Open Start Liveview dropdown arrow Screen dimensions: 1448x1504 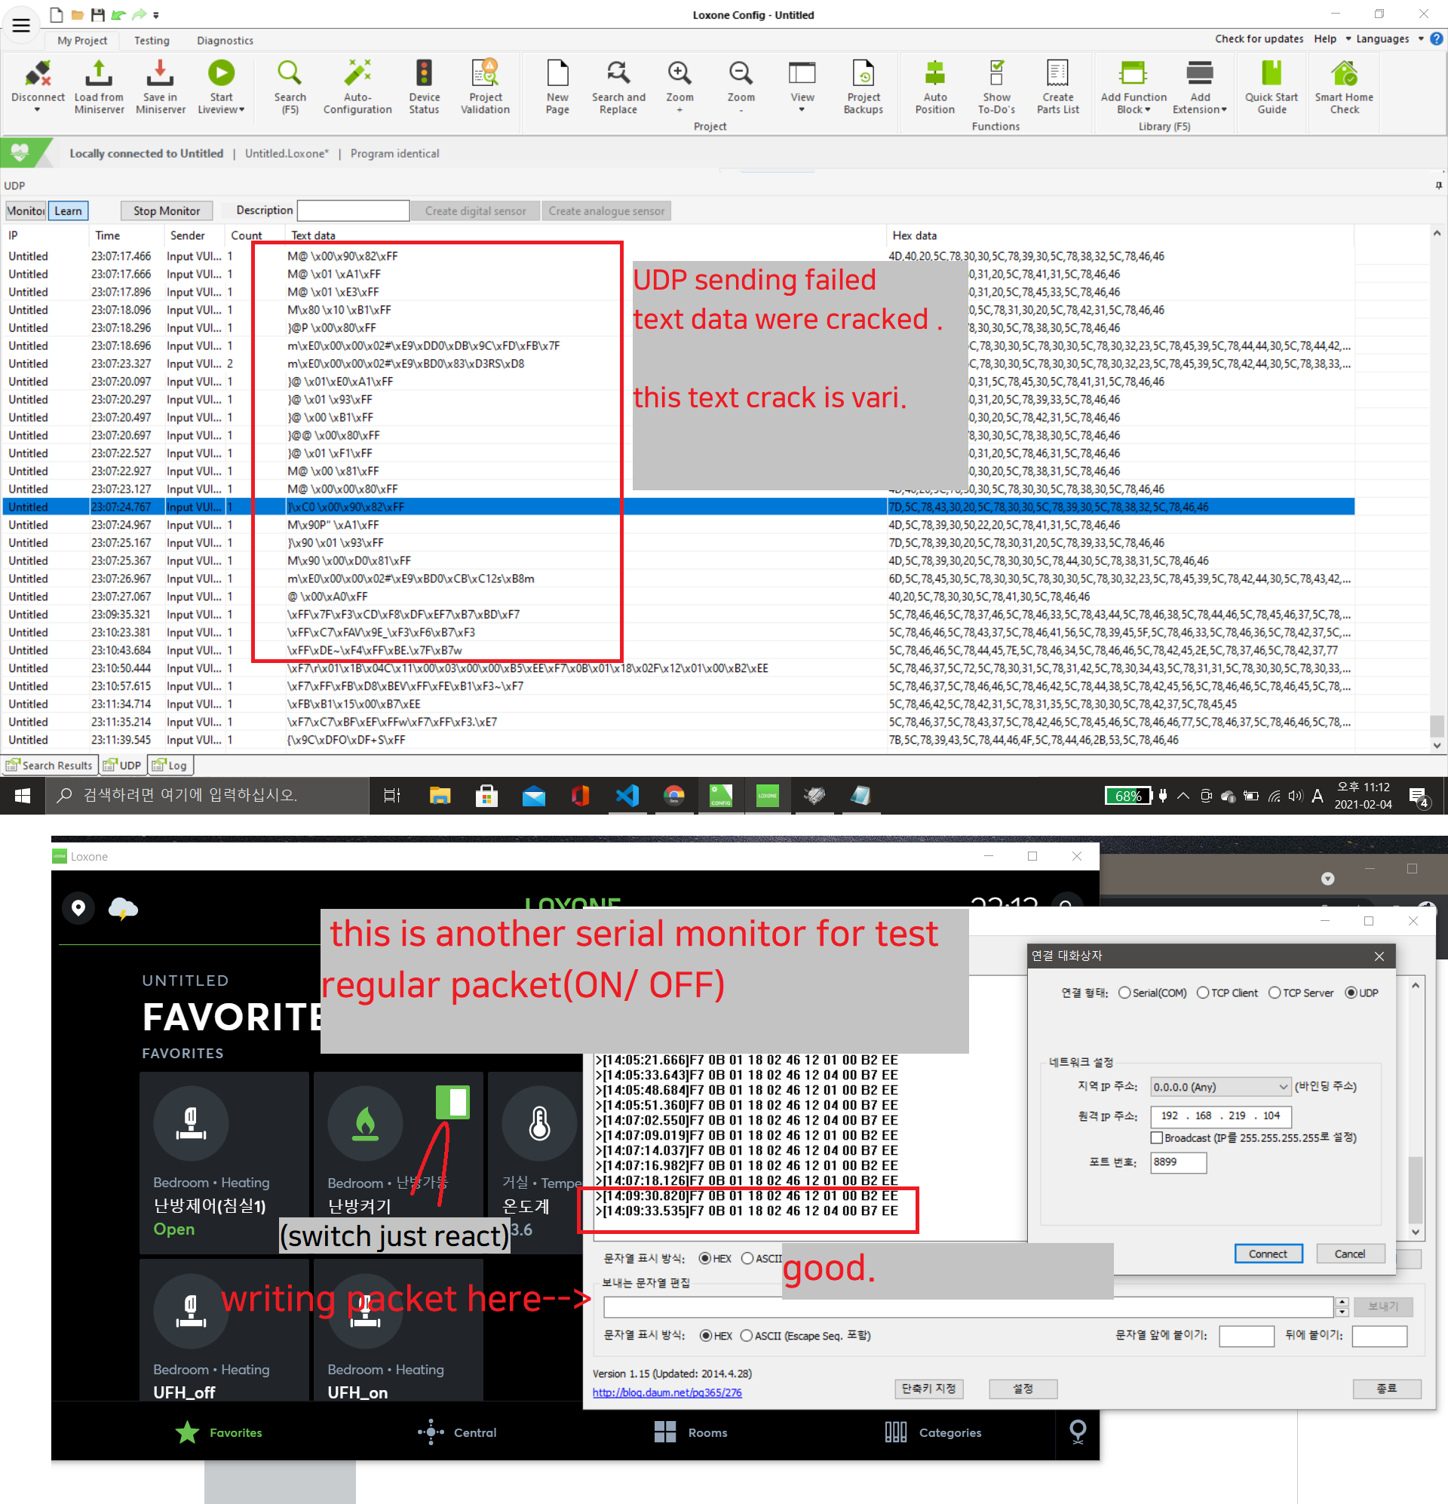coord(242,109)
